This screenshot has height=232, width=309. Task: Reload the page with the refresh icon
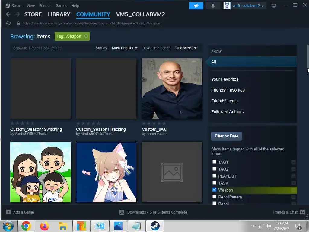tap(8, 23)
